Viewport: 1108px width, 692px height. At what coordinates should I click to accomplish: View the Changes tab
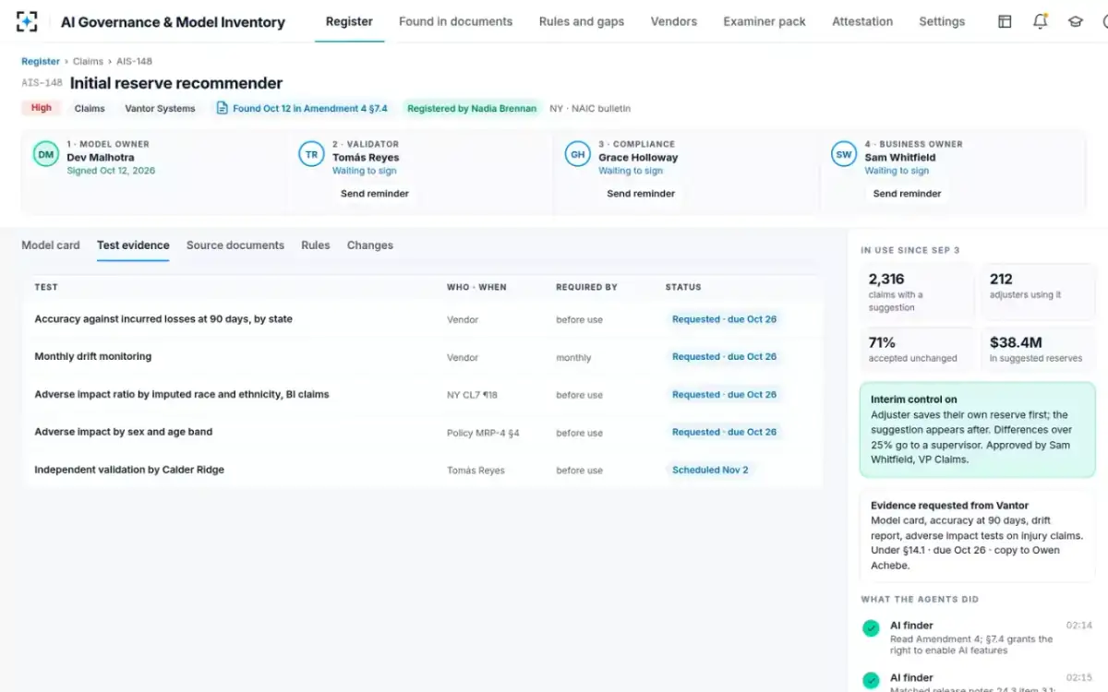[x=370, y=245]
